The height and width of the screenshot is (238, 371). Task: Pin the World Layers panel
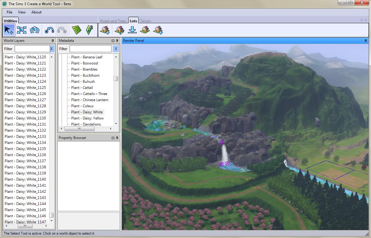[x=53, y=41]
